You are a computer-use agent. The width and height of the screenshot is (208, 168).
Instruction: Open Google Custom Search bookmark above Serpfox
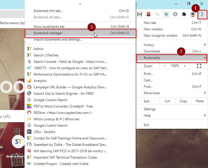pos(80,125)
